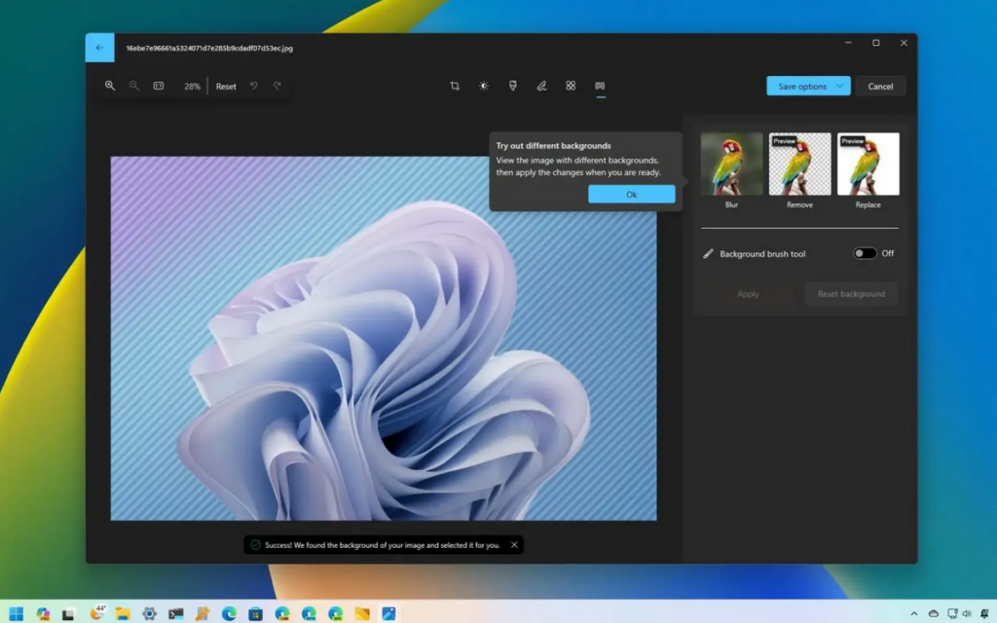Open the volume speaker tray icon
This screenshot has height=623, width=997.
click(x=967, y=613)
